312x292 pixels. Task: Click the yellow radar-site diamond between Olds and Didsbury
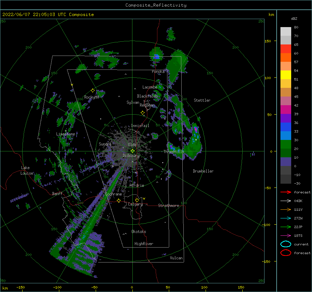point(132,151)
